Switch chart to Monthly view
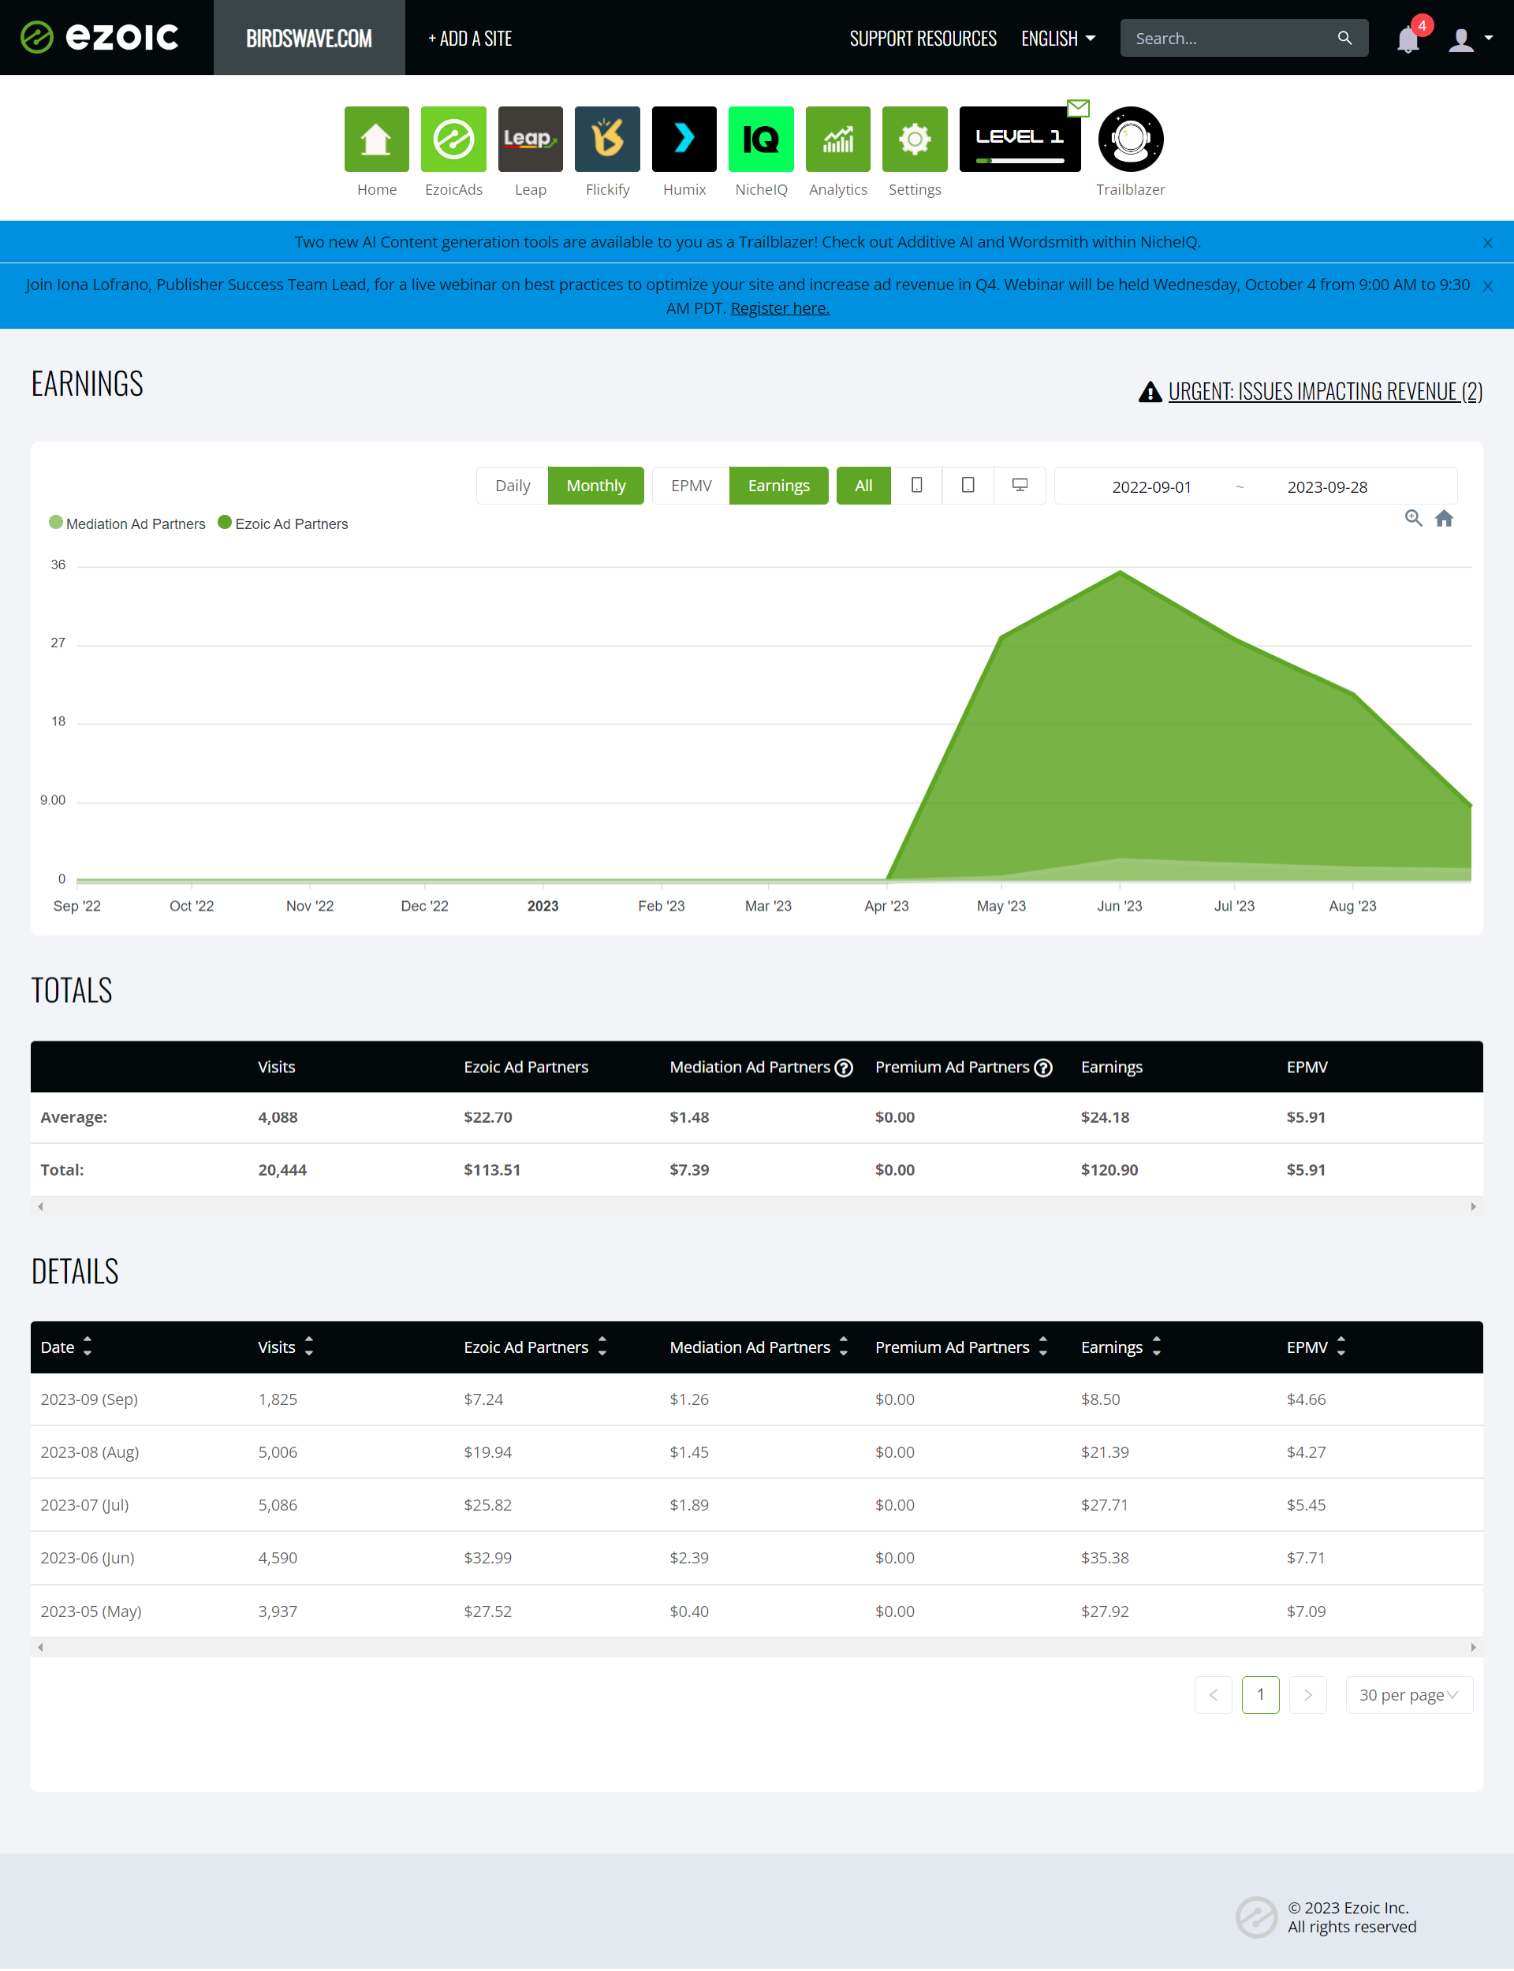 coord(595,486)
